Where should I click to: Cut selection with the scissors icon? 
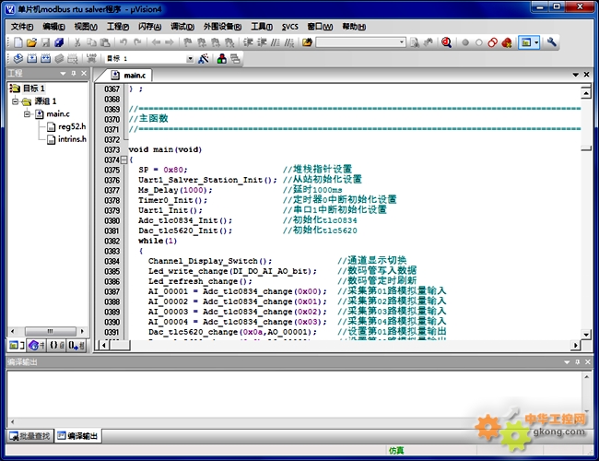click(x=77, y=42)
